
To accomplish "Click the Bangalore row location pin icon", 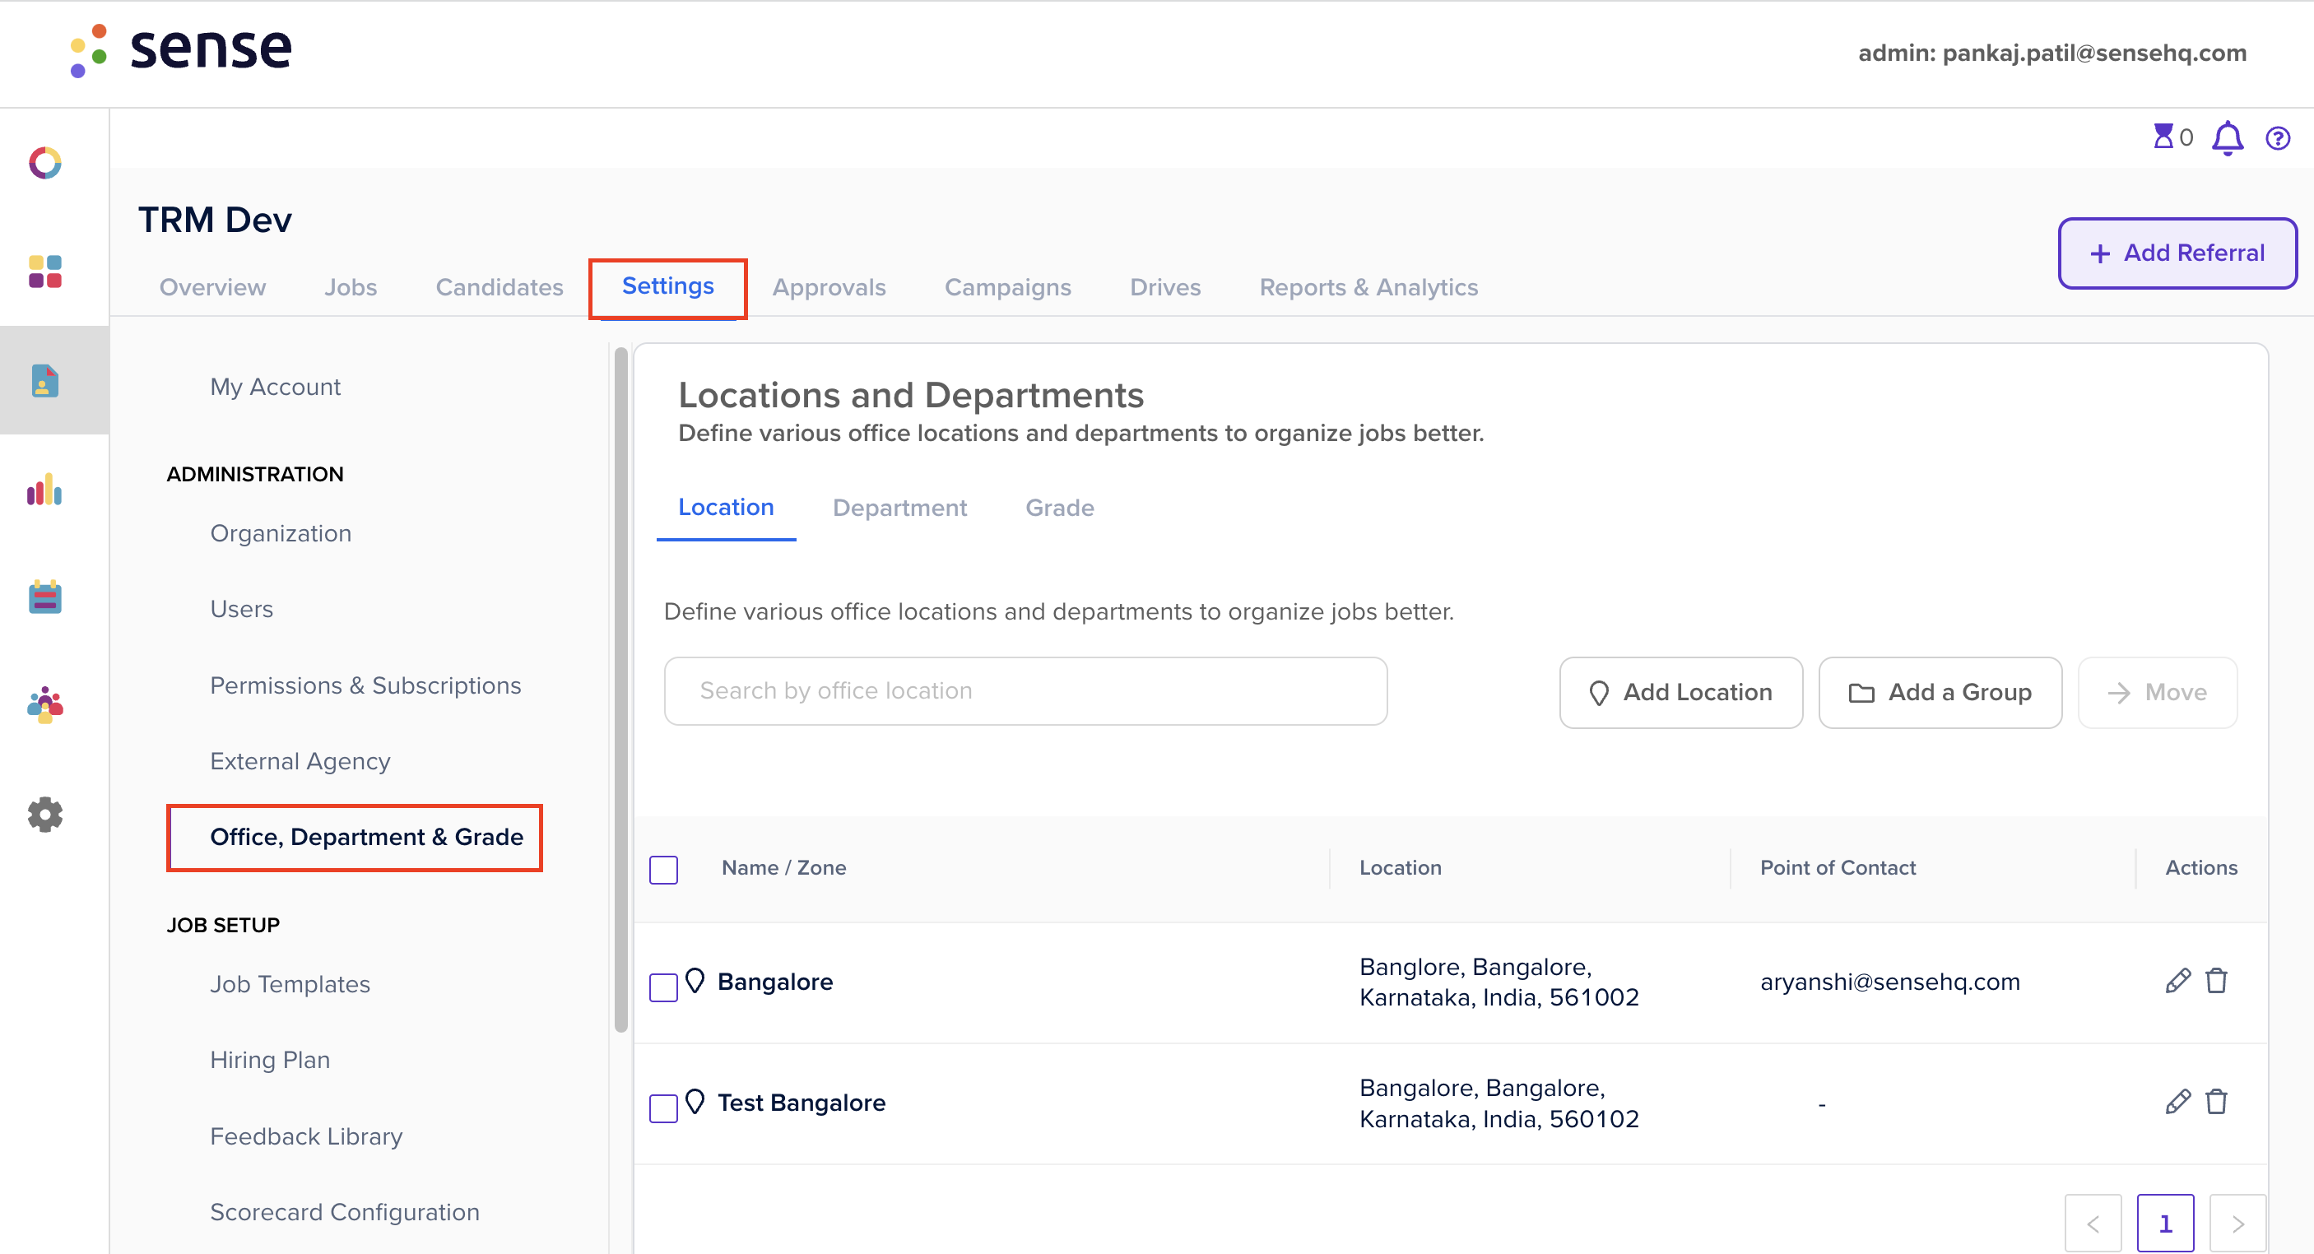I will point(695,980).
